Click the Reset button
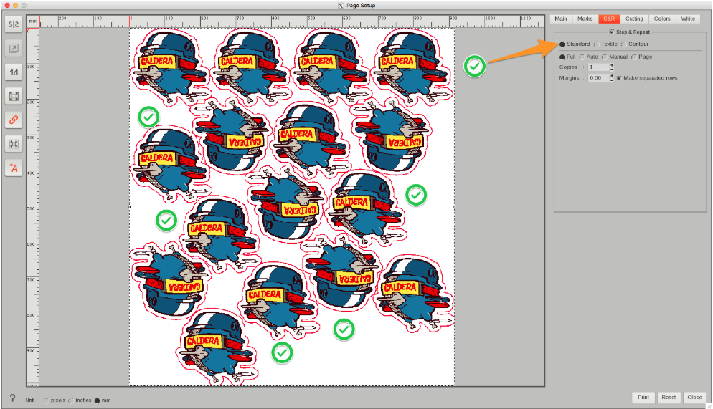This screenshot has height=409, width=713. coord(669,397)
